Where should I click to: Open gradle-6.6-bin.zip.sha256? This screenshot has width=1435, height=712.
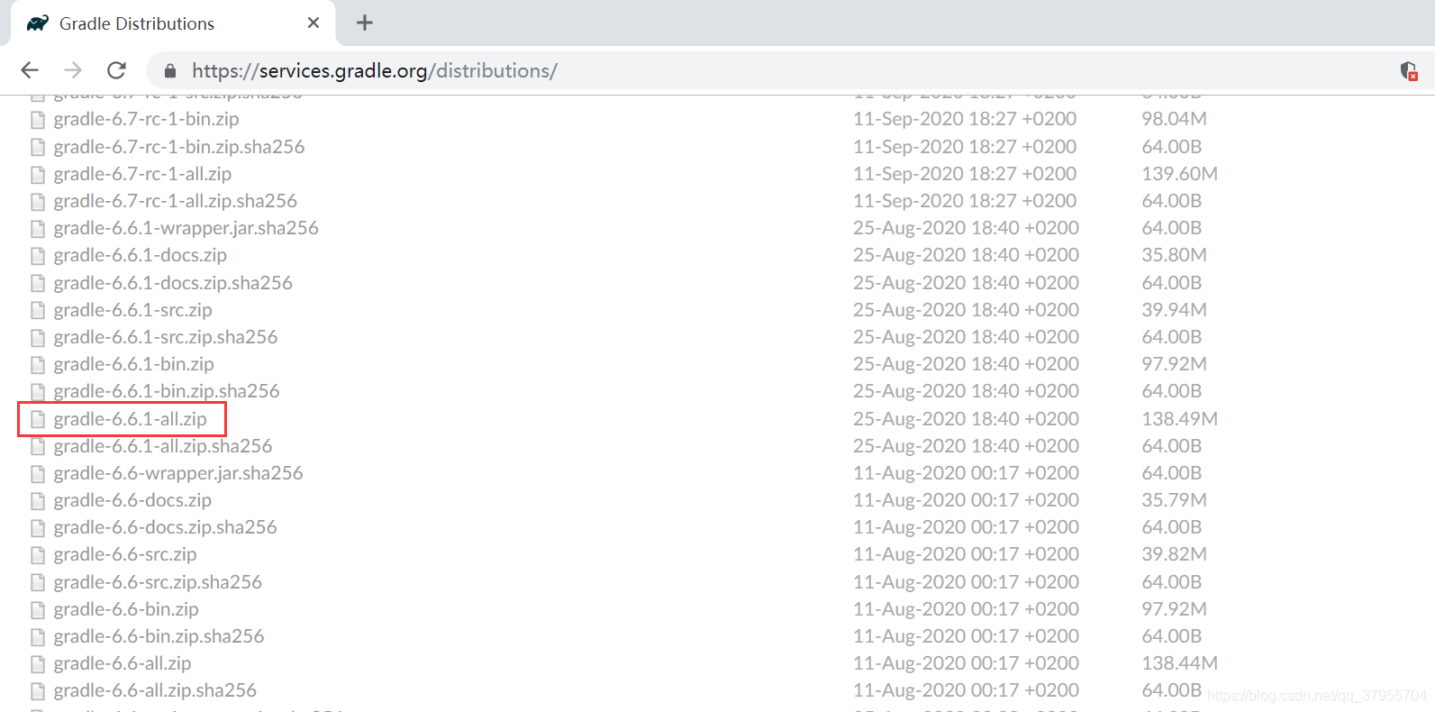click(159, 635)
